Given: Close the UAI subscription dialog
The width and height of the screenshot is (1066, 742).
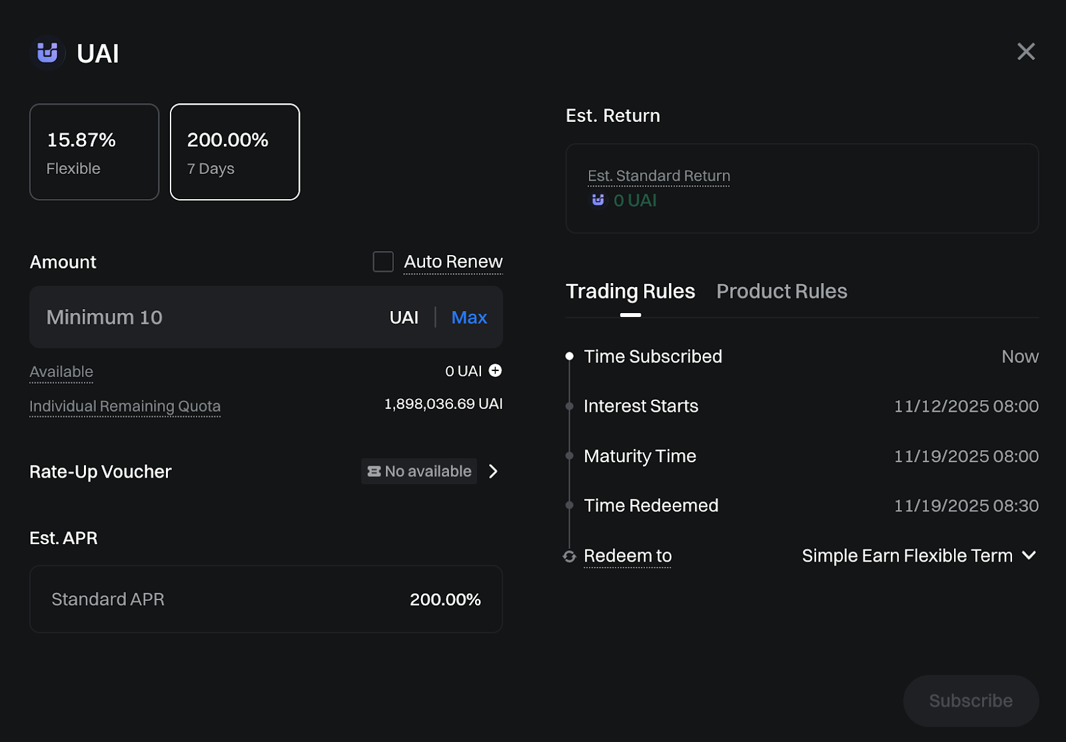Looking at the screenshot, I should [x=1025, y=51].
